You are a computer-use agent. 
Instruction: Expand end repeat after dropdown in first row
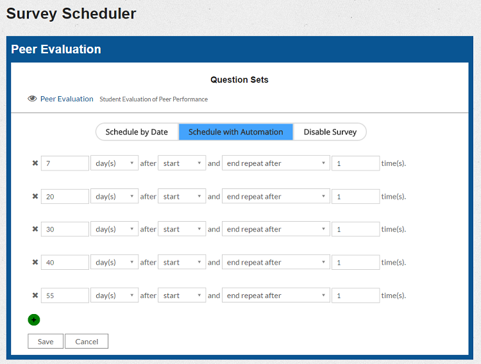coord(276,163)
